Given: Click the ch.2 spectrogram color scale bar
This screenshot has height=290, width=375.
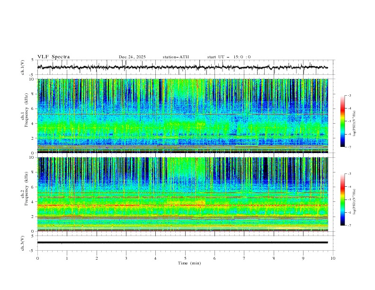Looking at the screenshot, I should point(342,199).
